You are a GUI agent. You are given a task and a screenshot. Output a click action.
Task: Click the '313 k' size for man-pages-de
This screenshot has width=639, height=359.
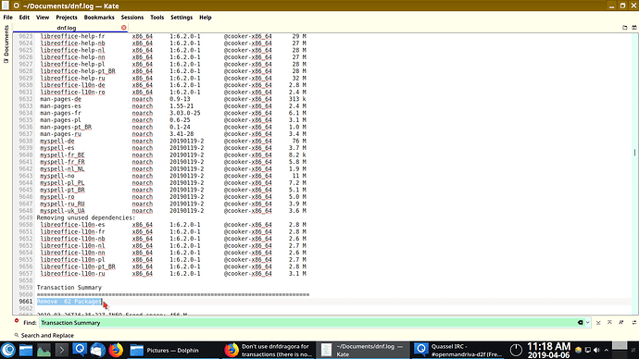[x=298, y=99]
